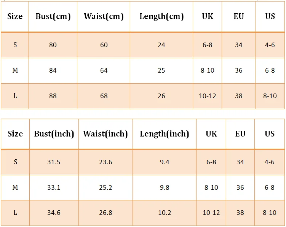Select UK size 10-12 in the top table

(x=208, y=96)
